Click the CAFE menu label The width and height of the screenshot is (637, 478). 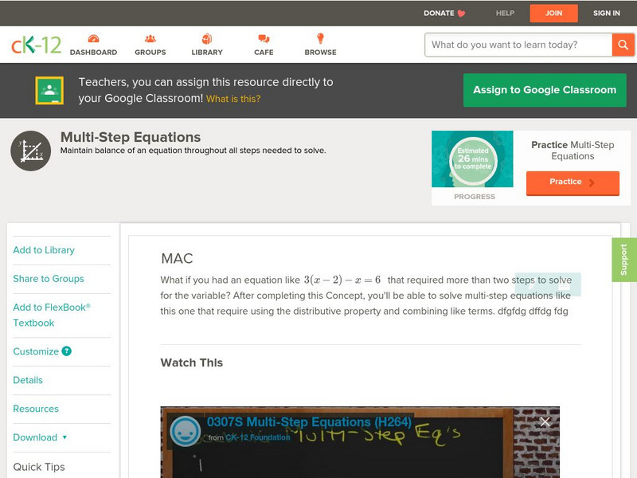click(264, 53)
